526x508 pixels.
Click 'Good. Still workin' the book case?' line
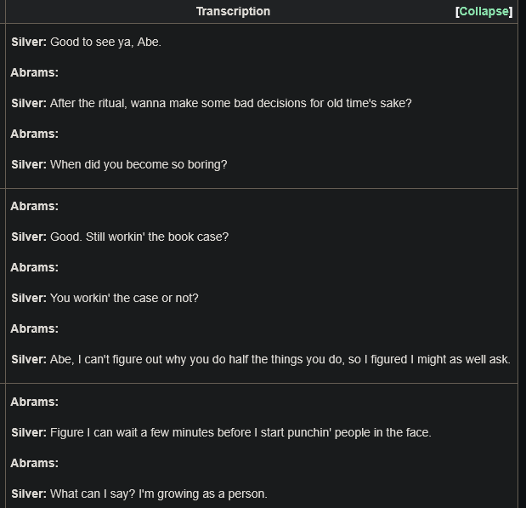(x=139, y=237)
